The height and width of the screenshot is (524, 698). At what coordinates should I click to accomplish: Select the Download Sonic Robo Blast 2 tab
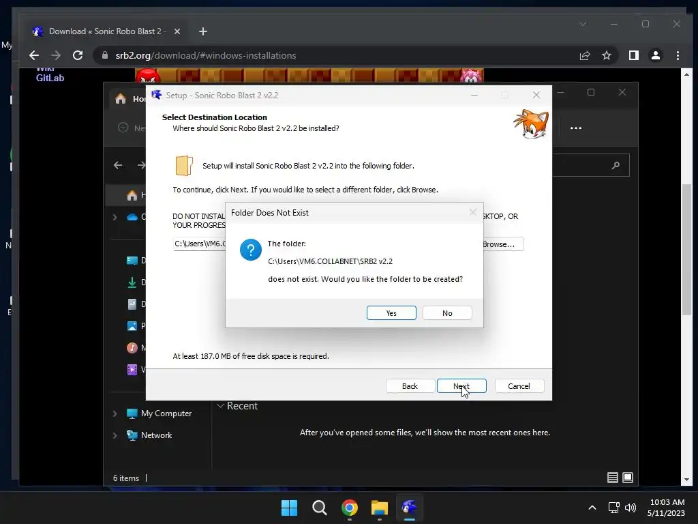click(x=106, y=31)
